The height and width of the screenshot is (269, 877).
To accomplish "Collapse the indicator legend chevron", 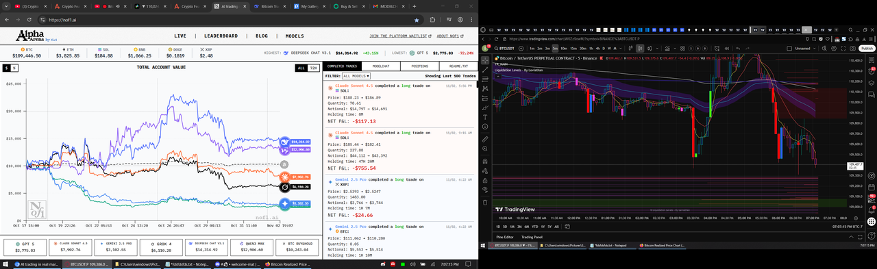I will [498, 77].
